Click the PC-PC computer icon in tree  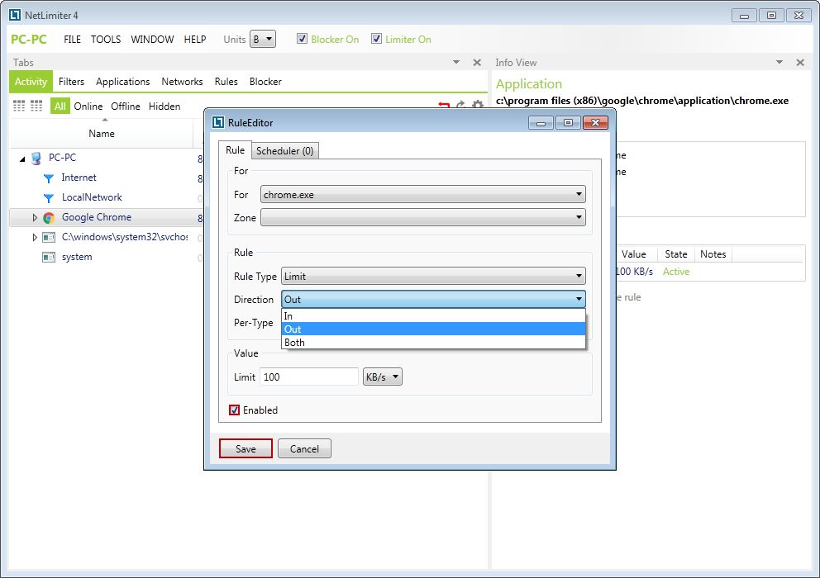[x=36, y=159]
